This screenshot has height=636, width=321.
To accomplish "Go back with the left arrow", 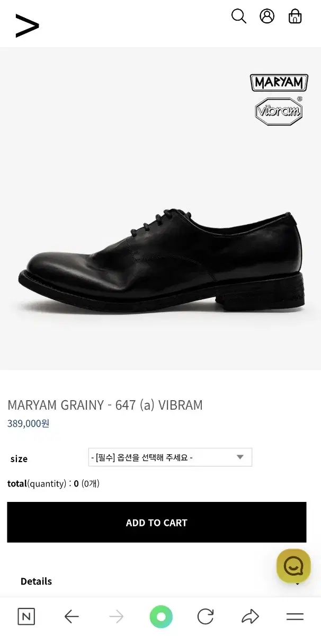I will coord(72,616).
